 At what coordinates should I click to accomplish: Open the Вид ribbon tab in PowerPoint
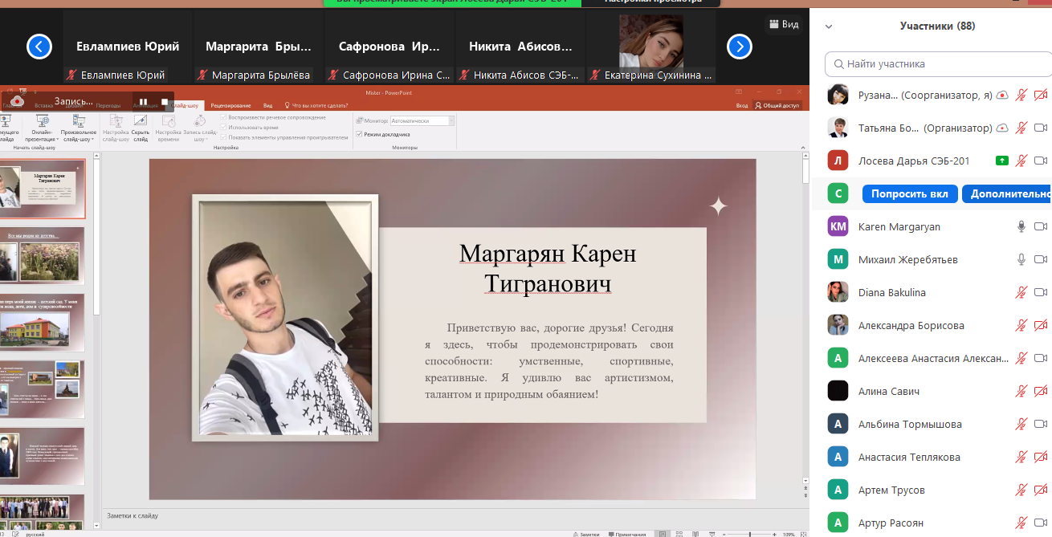[268, 105]
